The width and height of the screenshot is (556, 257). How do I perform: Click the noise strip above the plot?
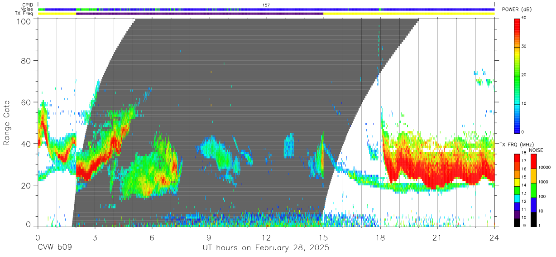tap(266, 9)
